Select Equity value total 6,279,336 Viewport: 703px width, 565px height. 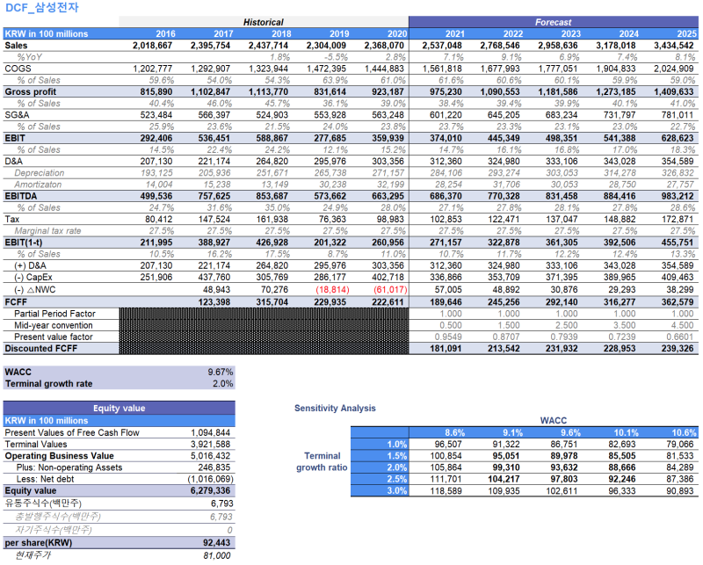click(210, 491)
